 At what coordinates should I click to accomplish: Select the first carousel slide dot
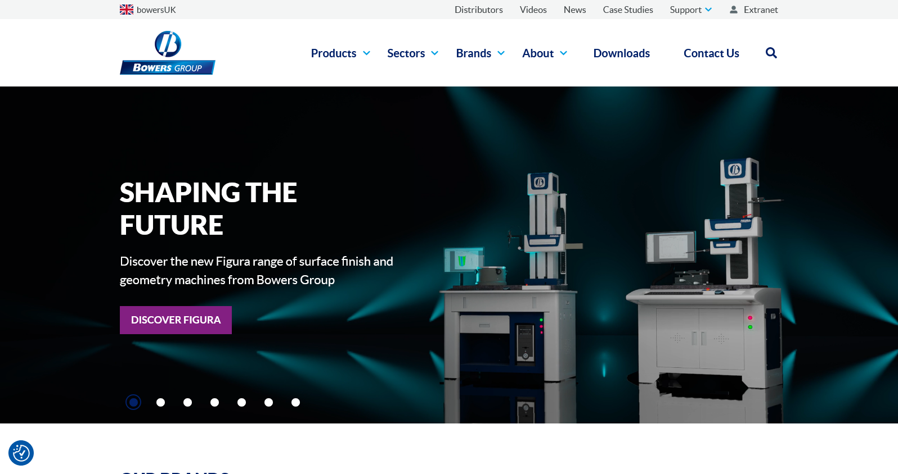133,402
